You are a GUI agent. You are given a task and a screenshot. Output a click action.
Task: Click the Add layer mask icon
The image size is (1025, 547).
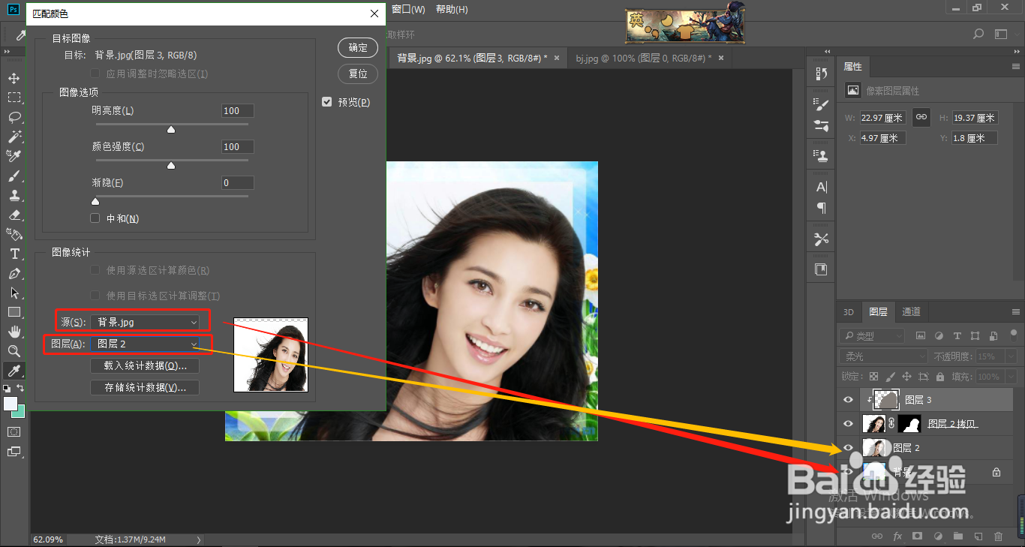point(917,536)
